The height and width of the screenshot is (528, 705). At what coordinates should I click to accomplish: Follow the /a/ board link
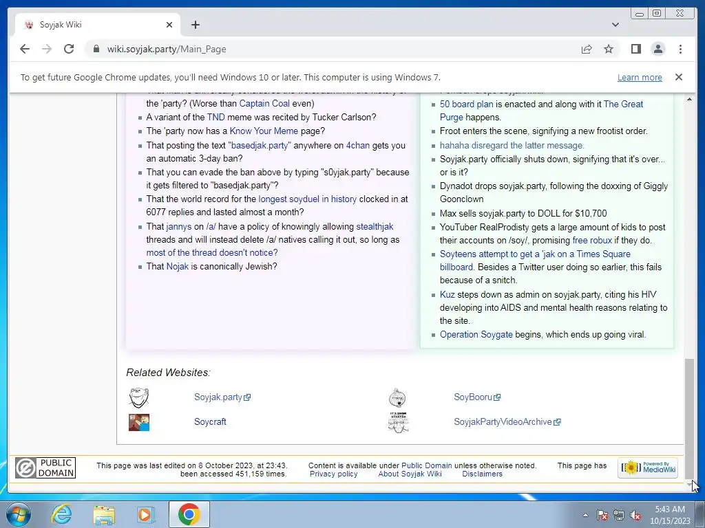[211, 227]
